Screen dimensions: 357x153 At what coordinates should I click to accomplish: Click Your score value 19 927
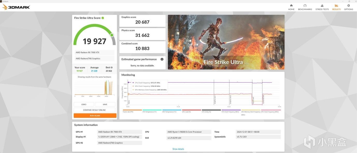click(x=79, y=71)
